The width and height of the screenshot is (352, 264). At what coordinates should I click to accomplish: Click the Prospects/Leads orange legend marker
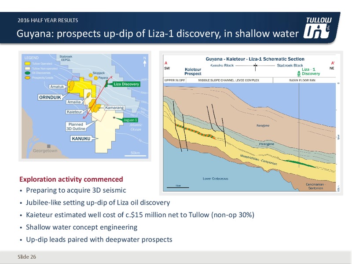pos(27,78)
